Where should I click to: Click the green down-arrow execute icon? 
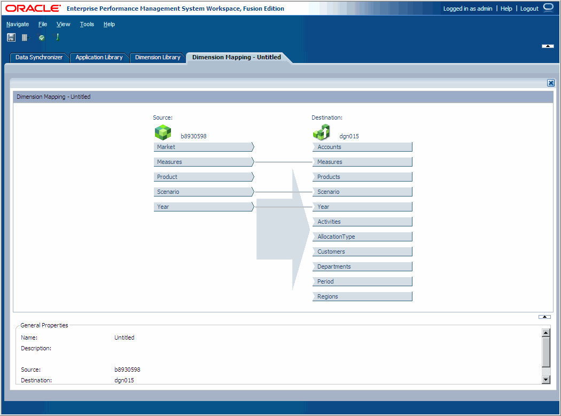[x=57, y=37]
